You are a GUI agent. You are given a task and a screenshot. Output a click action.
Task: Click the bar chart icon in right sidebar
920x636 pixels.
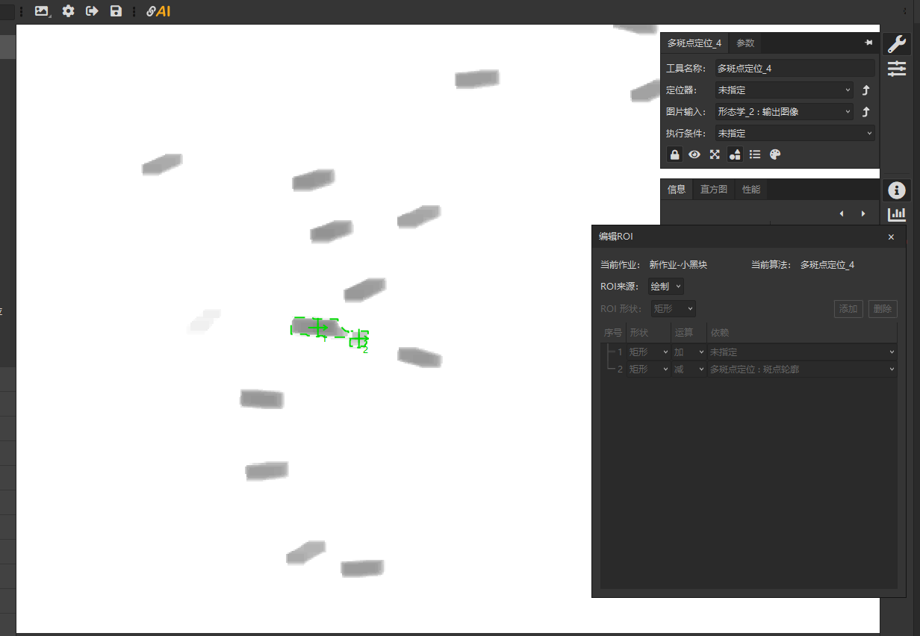pyautogui.click(x=897, y=214)
